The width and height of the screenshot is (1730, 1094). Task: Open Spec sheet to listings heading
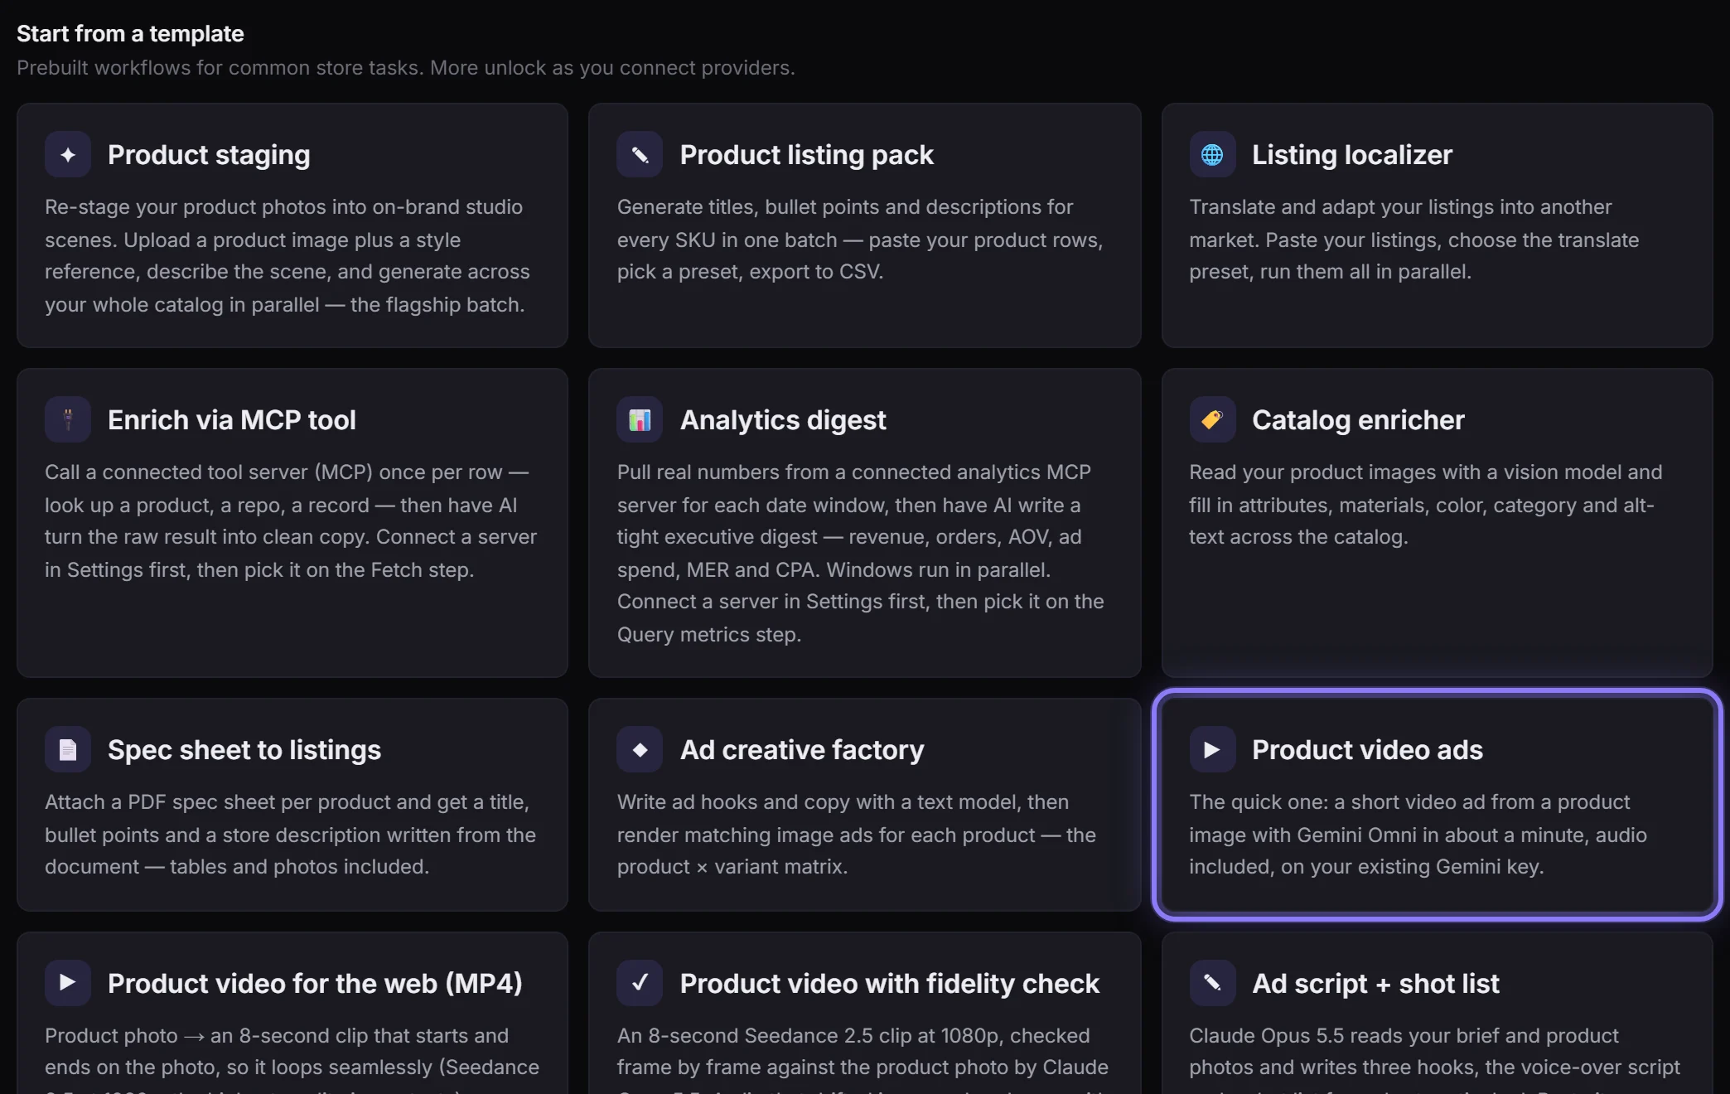point(244,750)
